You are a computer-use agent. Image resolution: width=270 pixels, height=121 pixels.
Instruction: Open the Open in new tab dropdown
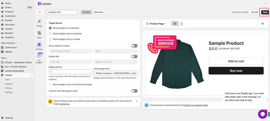coord(116,62)
